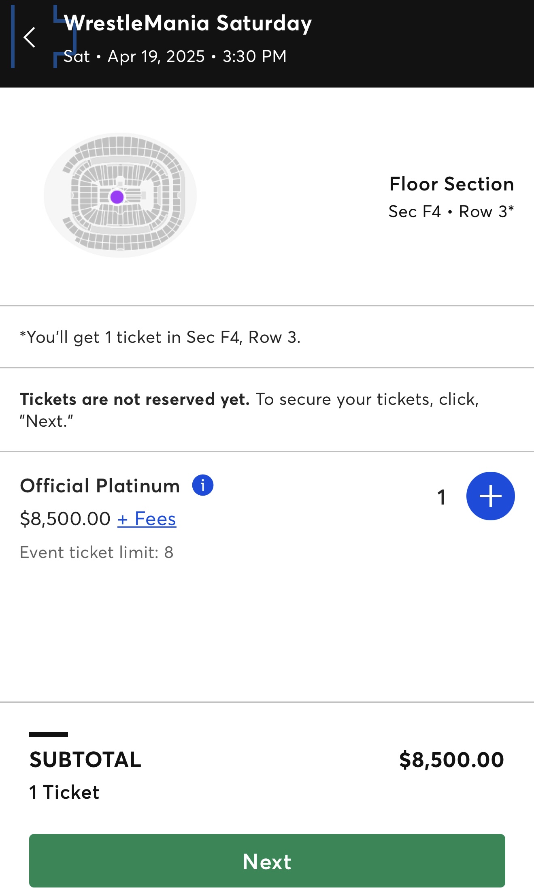534x896 pixels.
Task: Click the $8,500.00 subtotal amount
Action: (451, 759)
